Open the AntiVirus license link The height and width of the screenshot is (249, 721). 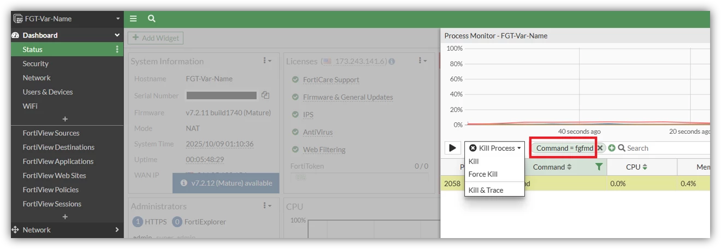pos(318,132)
